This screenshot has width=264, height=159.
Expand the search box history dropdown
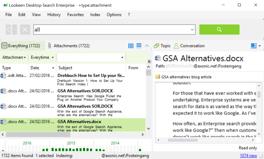tap(193, 30)
